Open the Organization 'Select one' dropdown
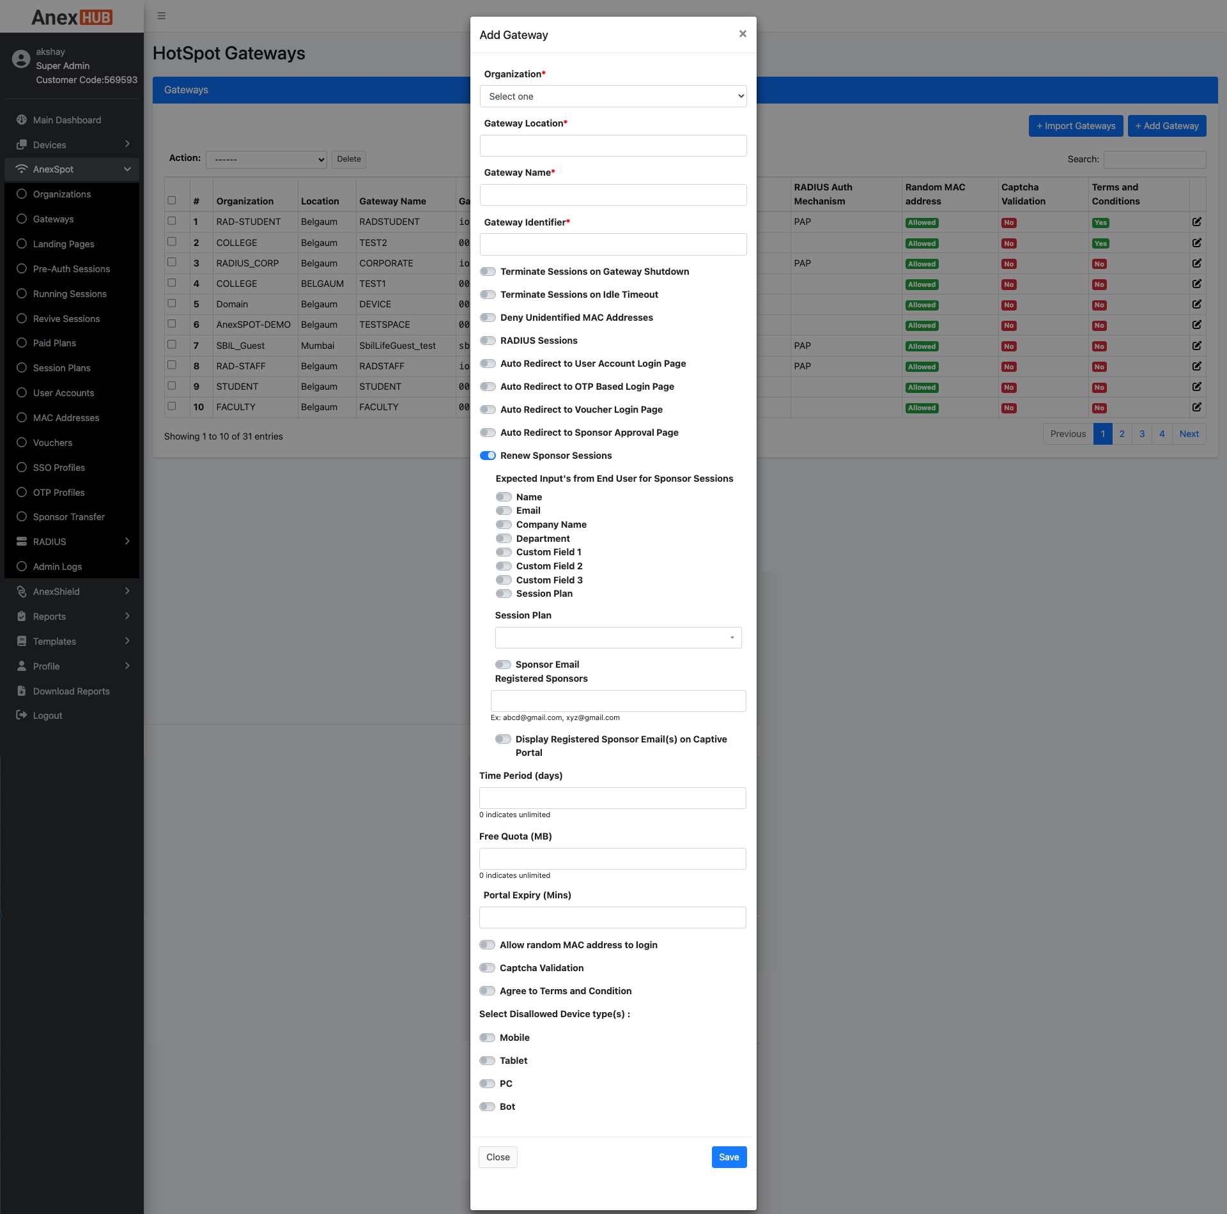1227x1214 pixels. coord(612,96)
